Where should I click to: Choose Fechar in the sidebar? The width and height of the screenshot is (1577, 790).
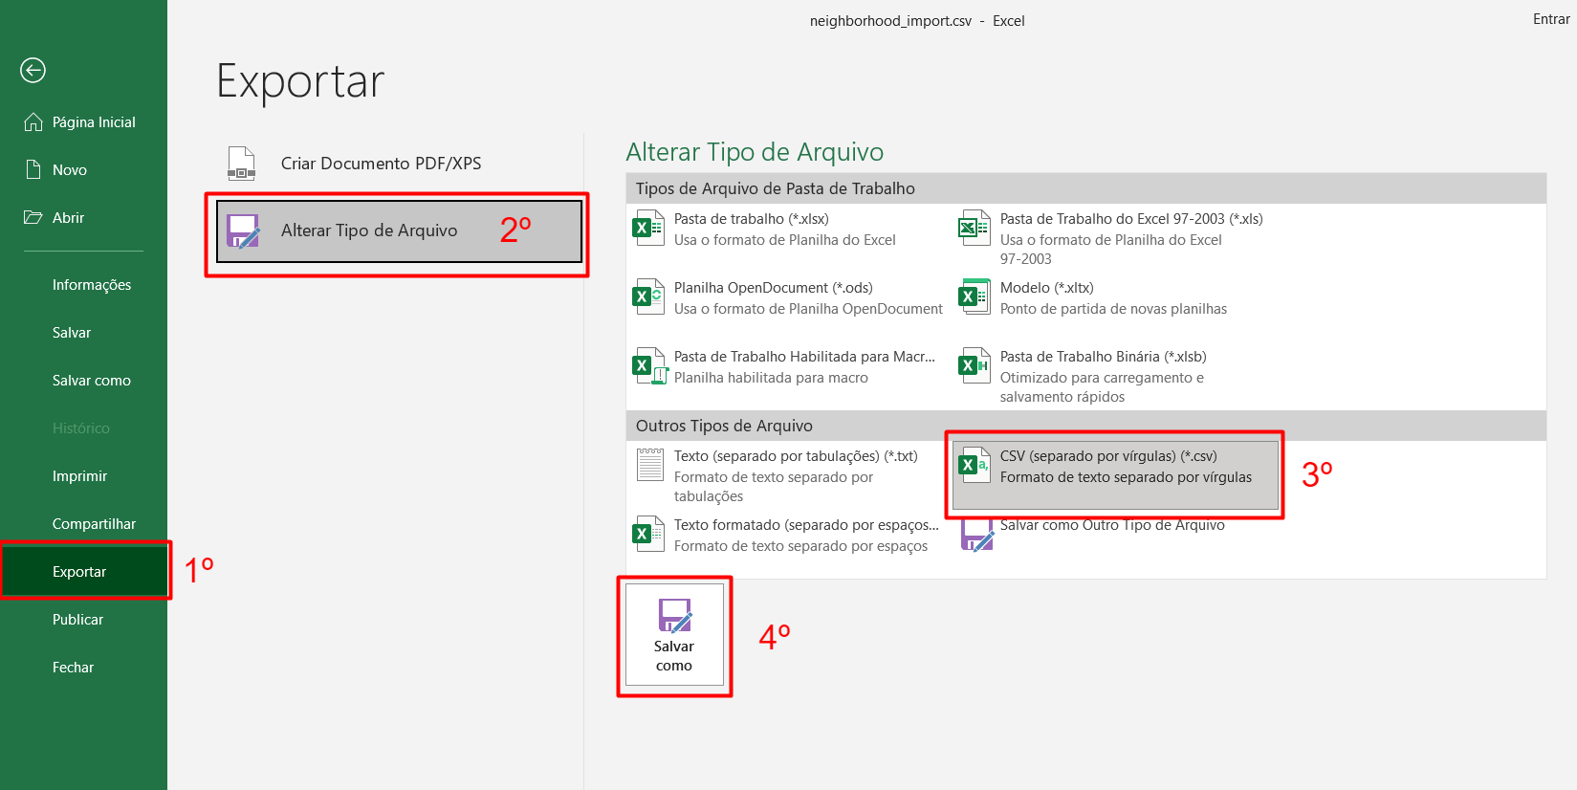(x=83, y=667)
